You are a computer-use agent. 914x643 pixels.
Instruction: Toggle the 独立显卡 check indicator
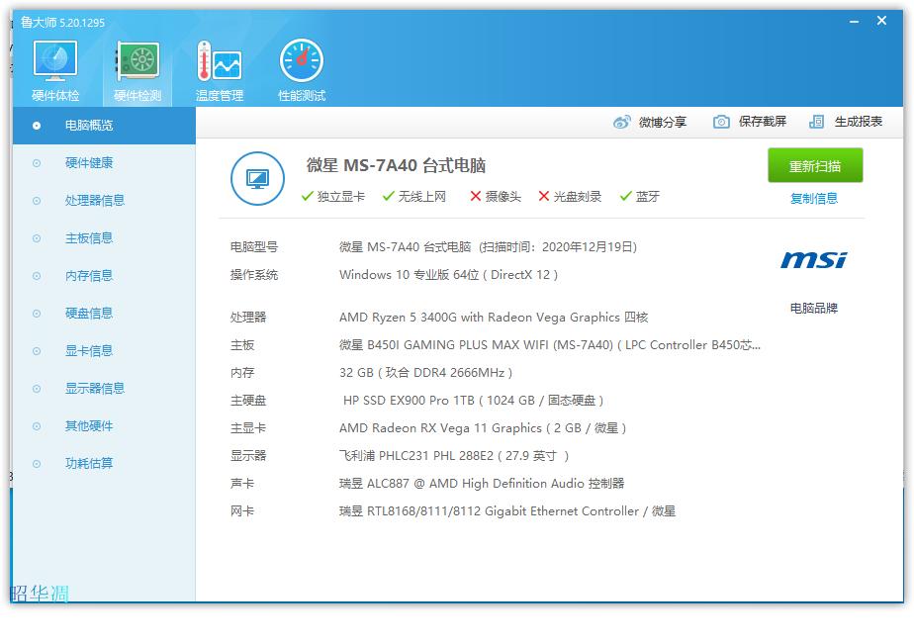click(309, 196)
